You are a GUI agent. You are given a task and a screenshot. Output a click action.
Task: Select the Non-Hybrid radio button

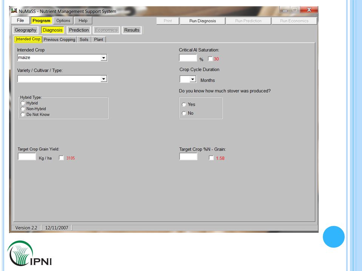pyautogui.click(x=23, y=109)
